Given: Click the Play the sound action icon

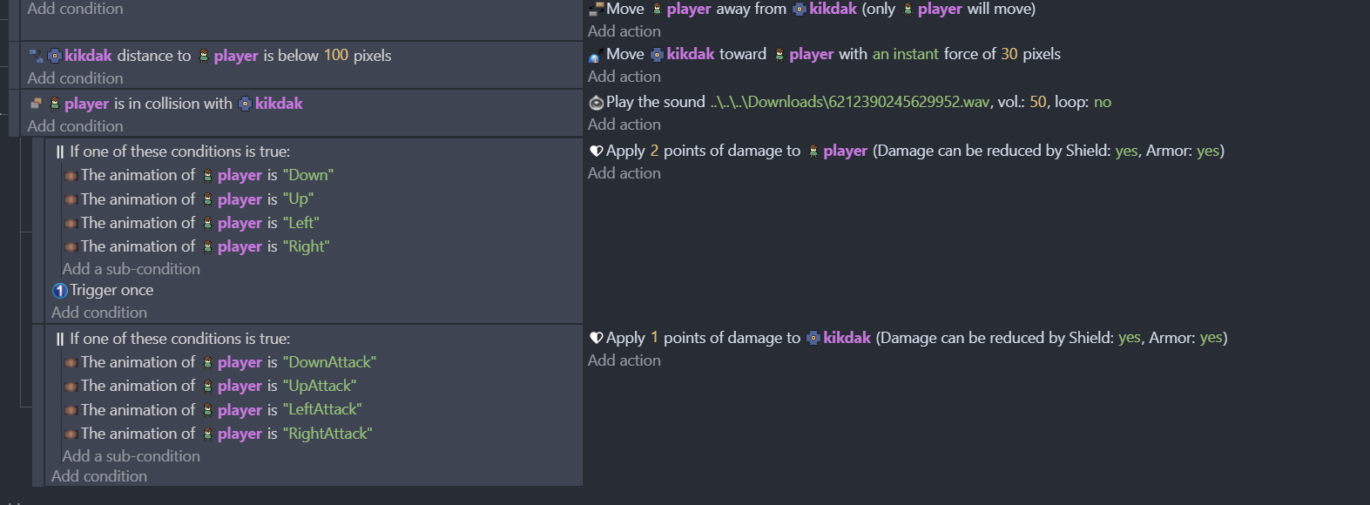Looking at the screenshot, I should click(597, 103).
